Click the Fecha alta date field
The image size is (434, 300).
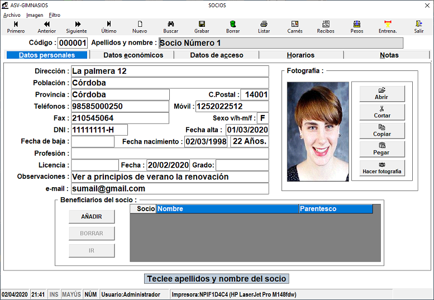click(247, 130)
